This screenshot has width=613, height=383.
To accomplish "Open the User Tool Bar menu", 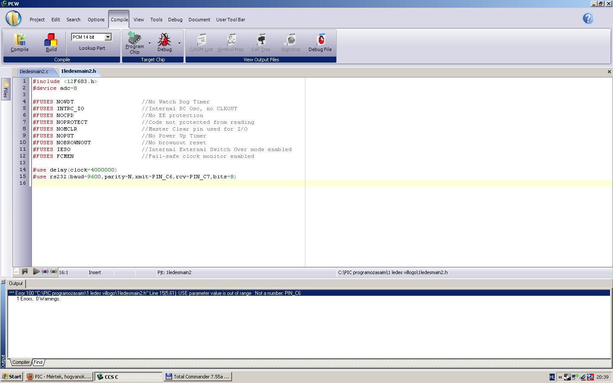I will [x=231, y=20].
